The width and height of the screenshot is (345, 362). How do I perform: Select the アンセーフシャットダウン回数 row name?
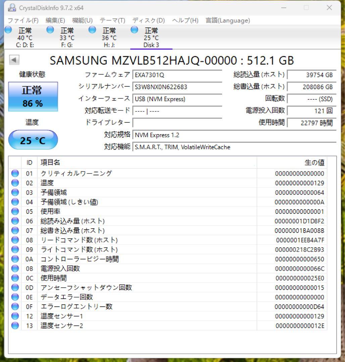point(86,288)
